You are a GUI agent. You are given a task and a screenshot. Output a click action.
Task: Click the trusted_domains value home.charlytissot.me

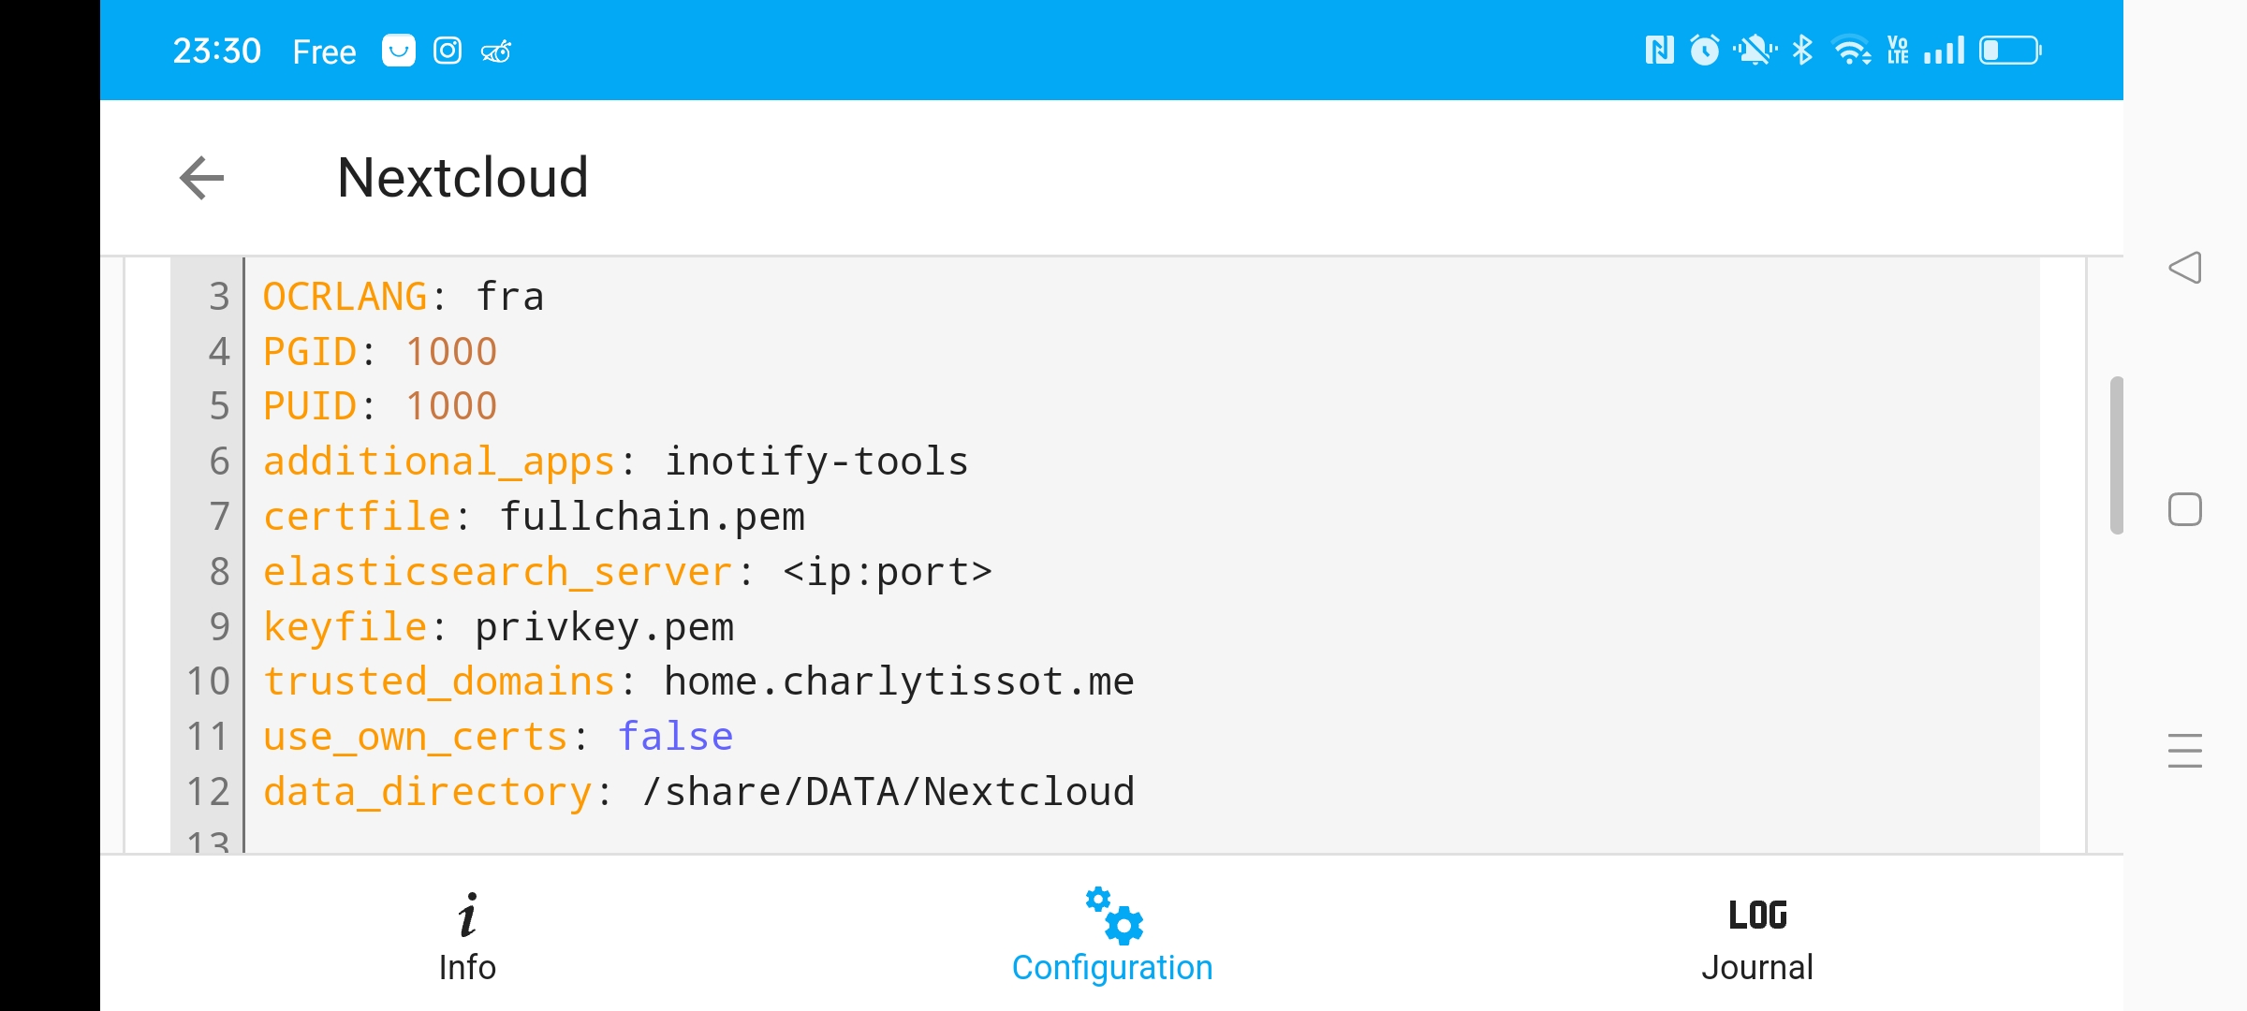(899, 681)
